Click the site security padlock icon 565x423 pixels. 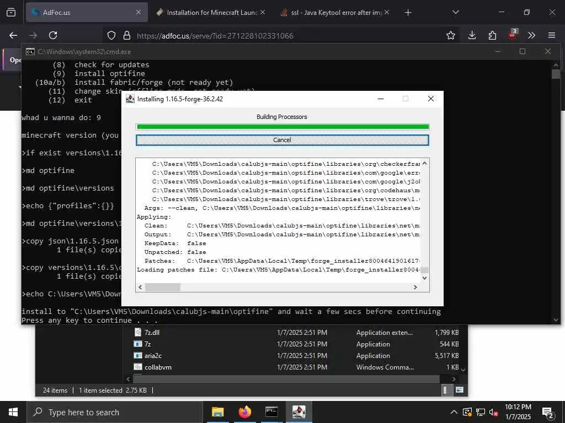click(126, 35)
